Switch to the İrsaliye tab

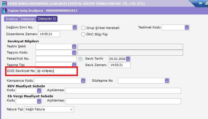[x=11, y=19]
